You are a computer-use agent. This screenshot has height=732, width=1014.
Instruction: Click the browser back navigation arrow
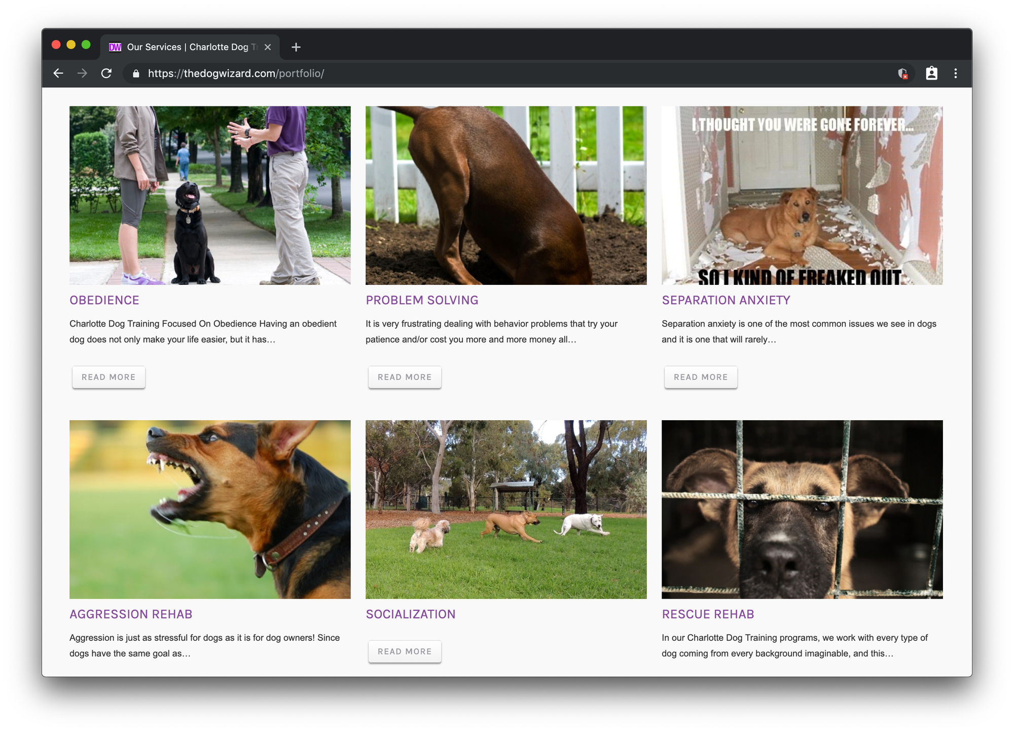tap(58, 74)
